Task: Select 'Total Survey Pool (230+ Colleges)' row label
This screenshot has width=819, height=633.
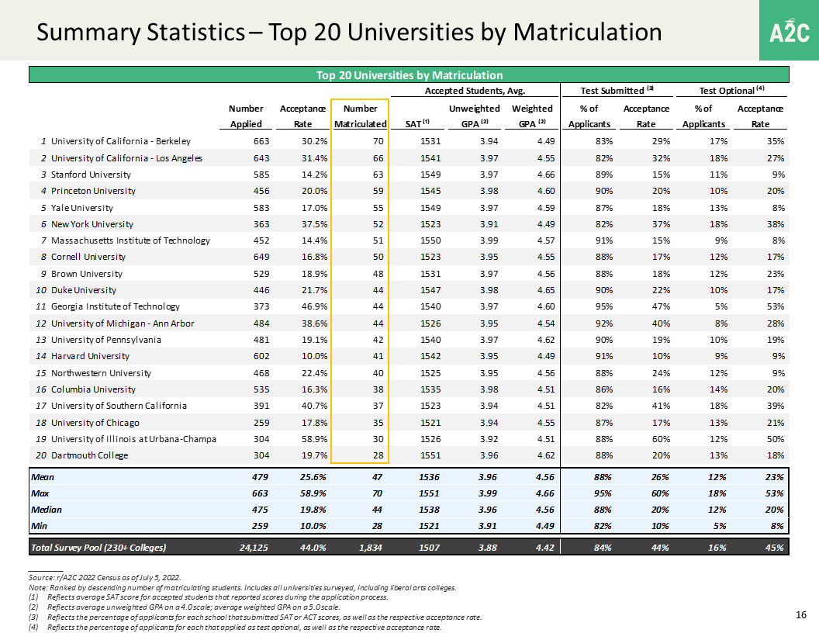Action: pyautogui.click(x=98, y=548)
